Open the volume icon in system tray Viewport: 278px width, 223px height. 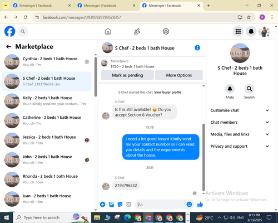pos(232,217)
